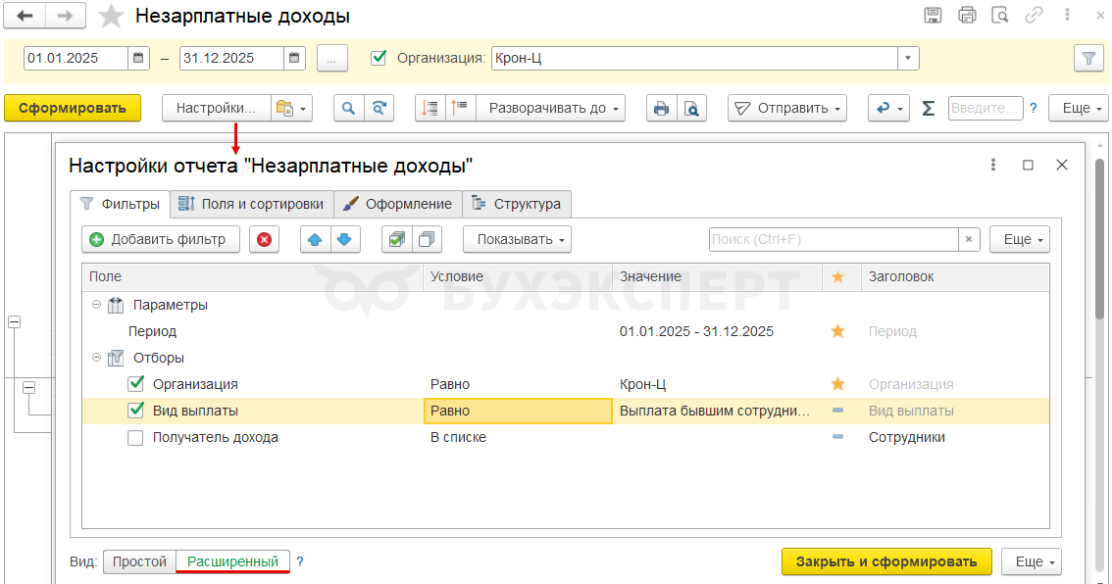The image size is (1112, 584).
Task: Click the printer icon in report toolbar
Action: [x=662, y=108]
